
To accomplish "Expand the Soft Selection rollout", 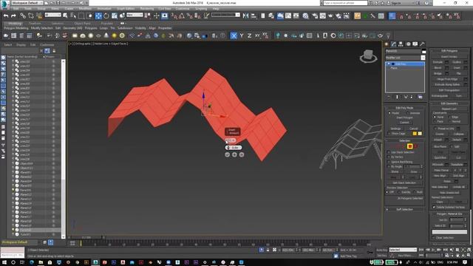I will click(x=404, y=209).
